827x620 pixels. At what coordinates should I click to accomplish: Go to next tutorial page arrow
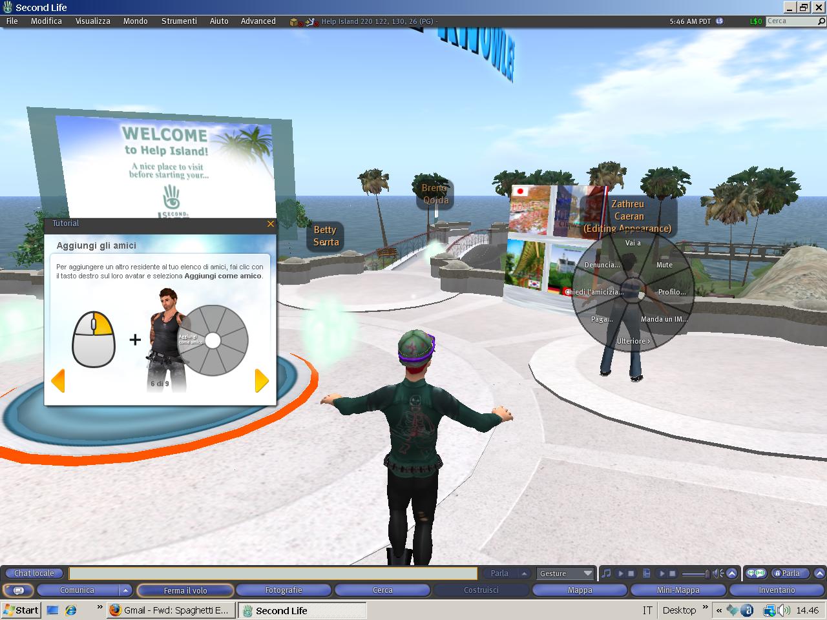[262, 380]
